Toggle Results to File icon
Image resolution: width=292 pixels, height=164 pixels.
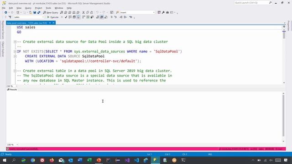[106, 17]
